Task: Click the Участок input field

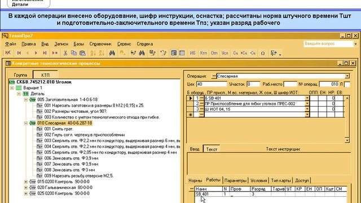Action: tap(253, 84)
